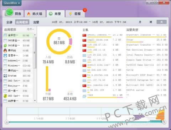Switch time range to 周 week
The height and width of the screenshot is (130, 171).
(151, 22)
